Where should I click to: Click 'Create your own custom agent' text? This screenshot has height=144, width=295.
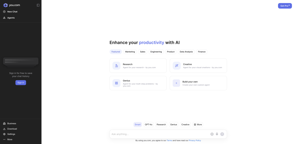[x=196, y=85]
